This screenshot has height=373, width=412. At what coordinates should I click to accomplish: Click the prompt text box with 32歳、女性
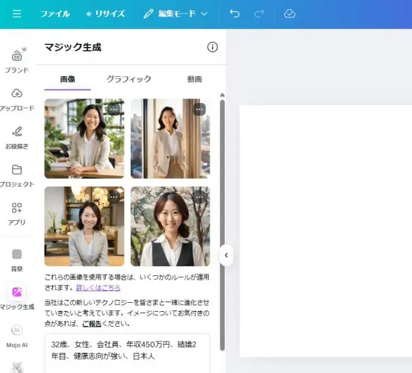(x=127, y=354)
